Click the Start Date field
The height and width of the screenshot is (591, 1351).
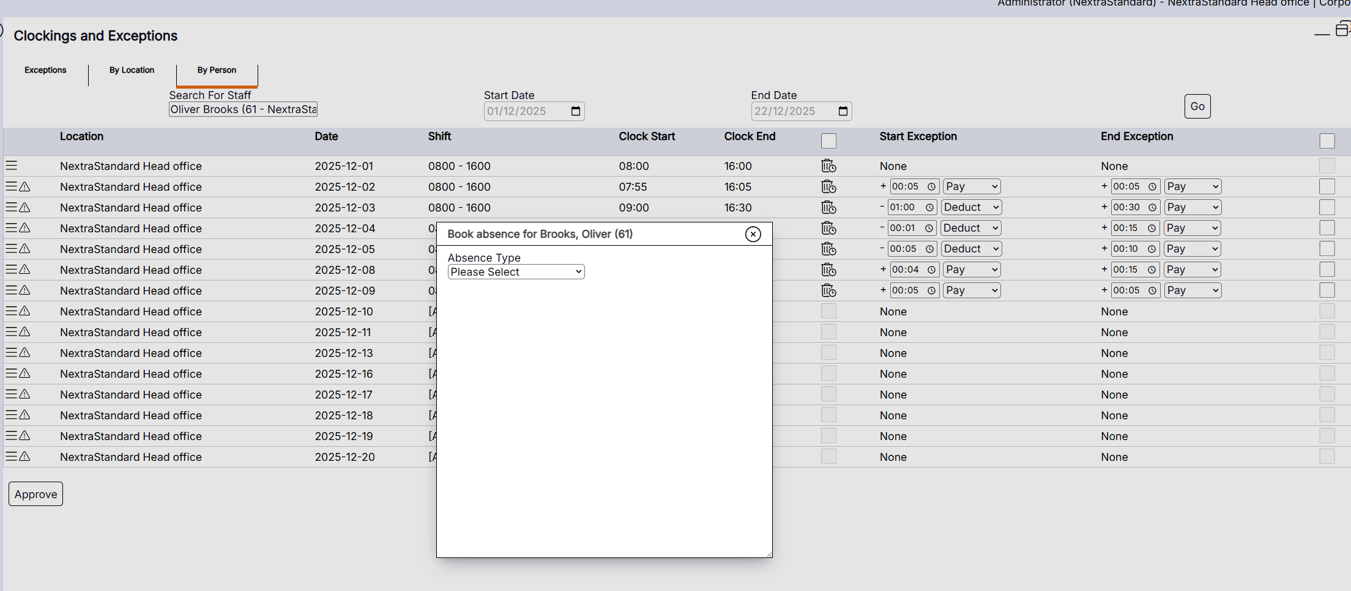[534, 111]
